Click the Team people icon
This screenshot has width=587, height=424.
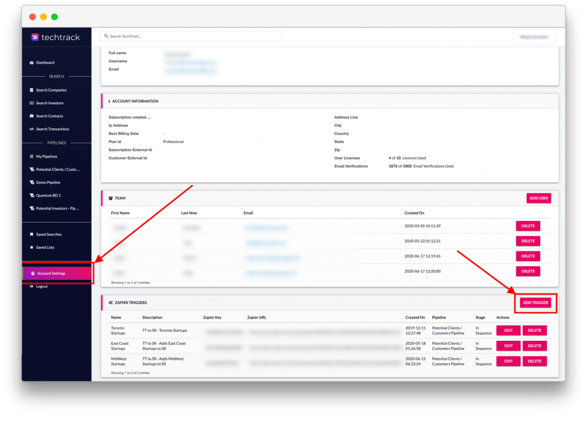click(111, 198)
